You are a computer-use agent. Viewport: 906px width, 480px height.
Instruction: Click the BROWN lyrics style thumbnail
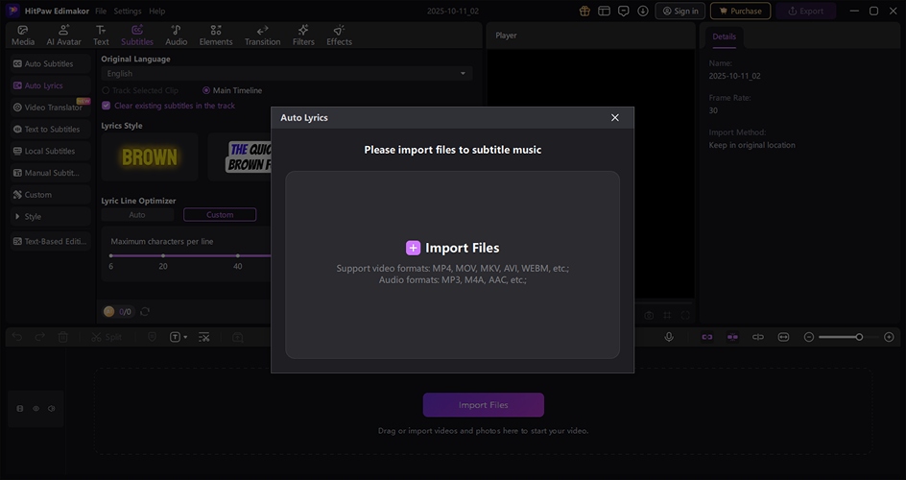coord(150,156)
